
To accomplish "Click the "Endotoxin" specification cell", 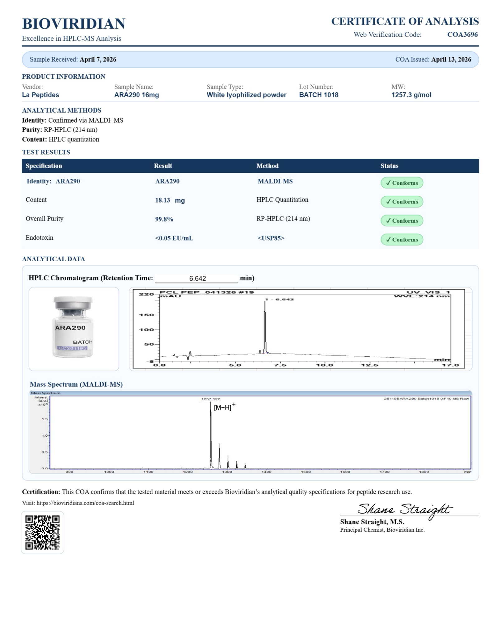I will [40, 238].
